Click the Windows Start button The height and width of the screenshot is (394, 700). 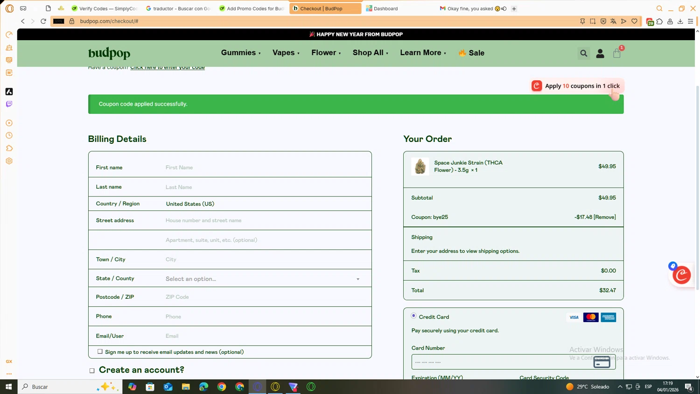8,387
